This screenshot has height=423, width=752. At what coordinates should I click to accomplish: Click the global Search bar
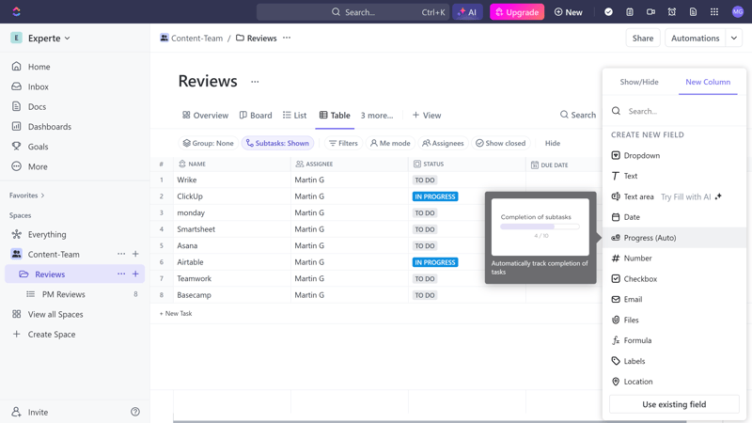coord(352,12)
